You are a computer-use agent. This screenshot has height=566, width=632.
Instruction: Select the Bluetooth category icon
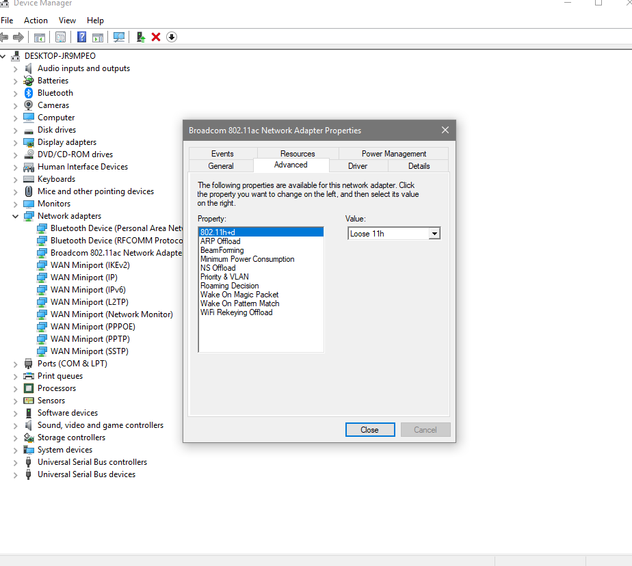click(x=29, y=93)
